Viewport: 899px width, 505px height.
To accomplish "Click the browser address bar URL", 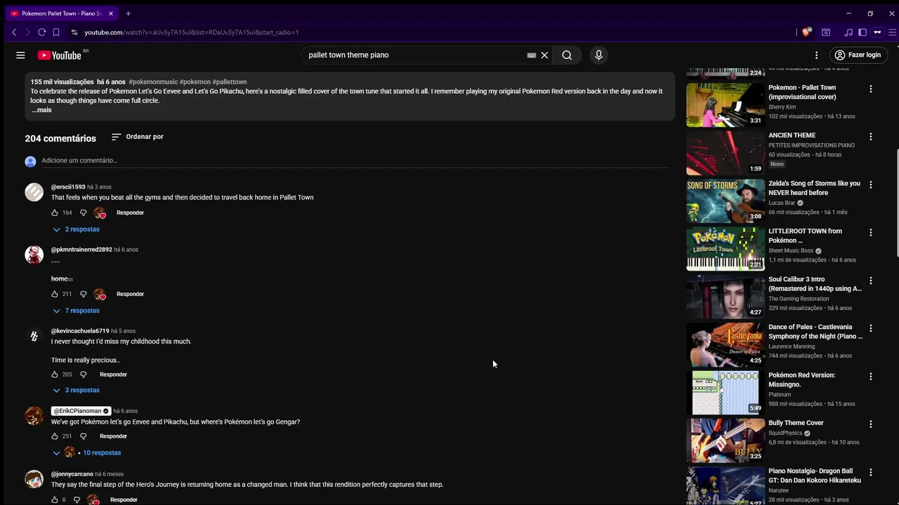I will pos(191,32).
